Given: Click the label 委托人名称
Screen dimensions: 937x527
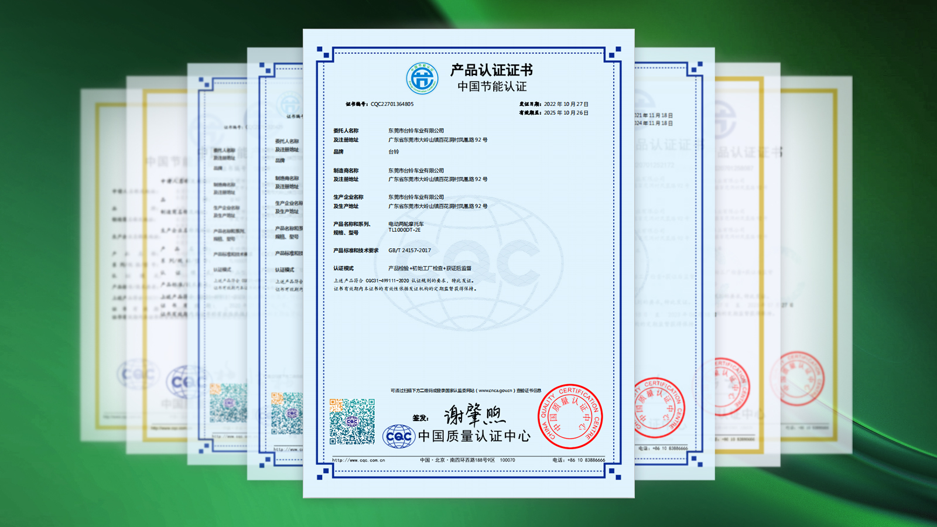Looking at the screenshot, I should click(x=346, y=131).
